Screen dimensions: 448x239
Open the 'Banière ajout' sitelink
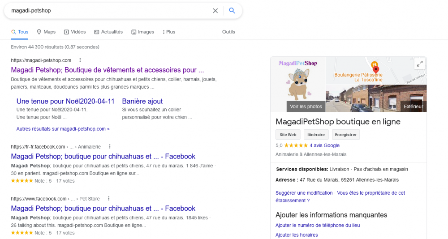pyautogui.click(x=142, y=101)
